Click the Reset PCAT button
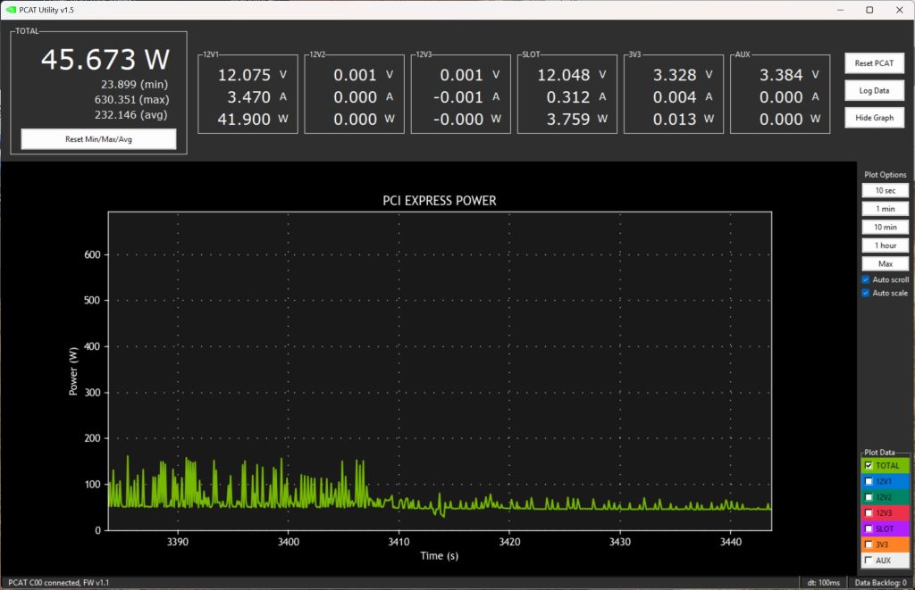 [874, 62]
